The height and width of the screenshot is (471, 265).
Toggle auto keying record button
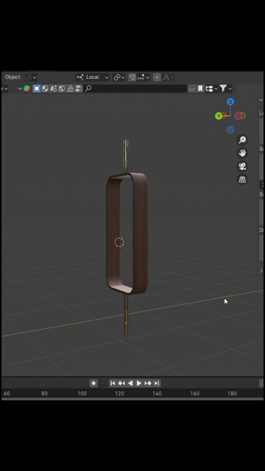(x=93, y=383)
